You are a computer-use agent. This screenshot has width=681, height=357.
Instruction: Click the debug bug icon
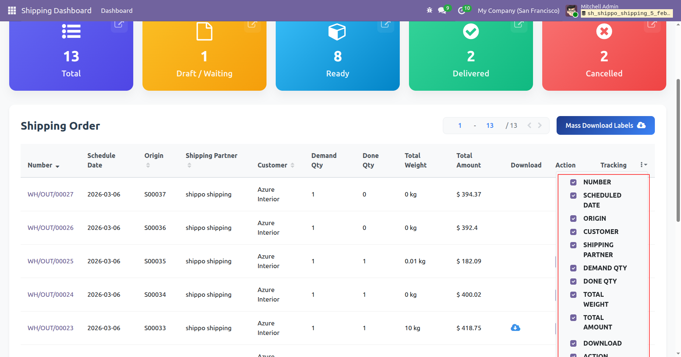point(429,11)
